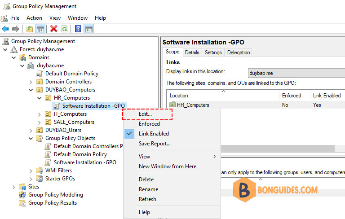The image size is (345, 219).
Task: Click the green Refresh toolbar icon
Action: click(65, 29)
